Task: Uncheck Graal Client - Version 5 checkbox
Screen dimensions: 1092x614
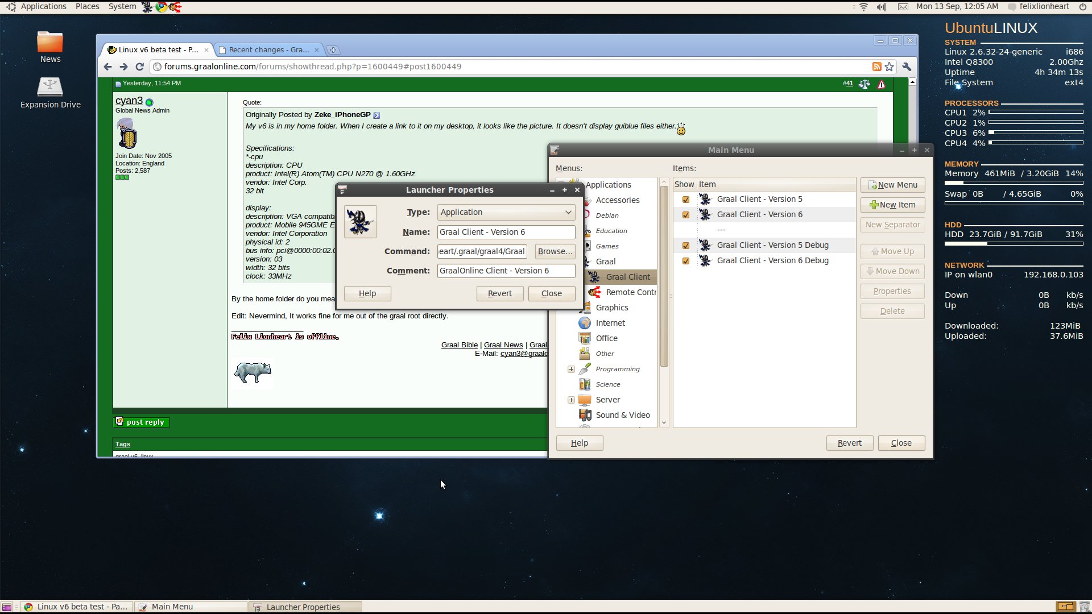Action: point(685,200)
